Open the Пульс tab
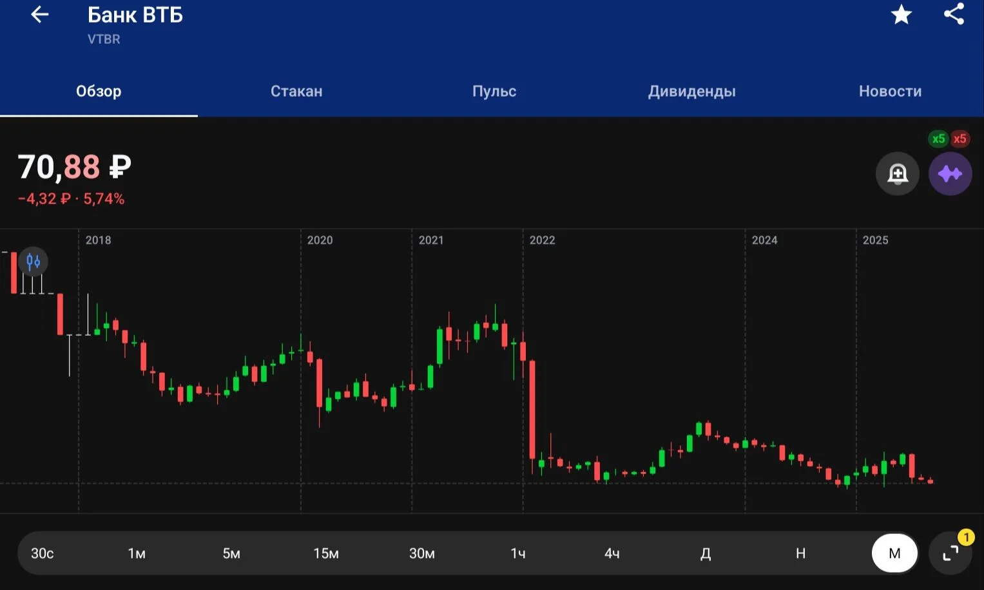The width and height of the screenshot is (984, 590). point(494,91)
